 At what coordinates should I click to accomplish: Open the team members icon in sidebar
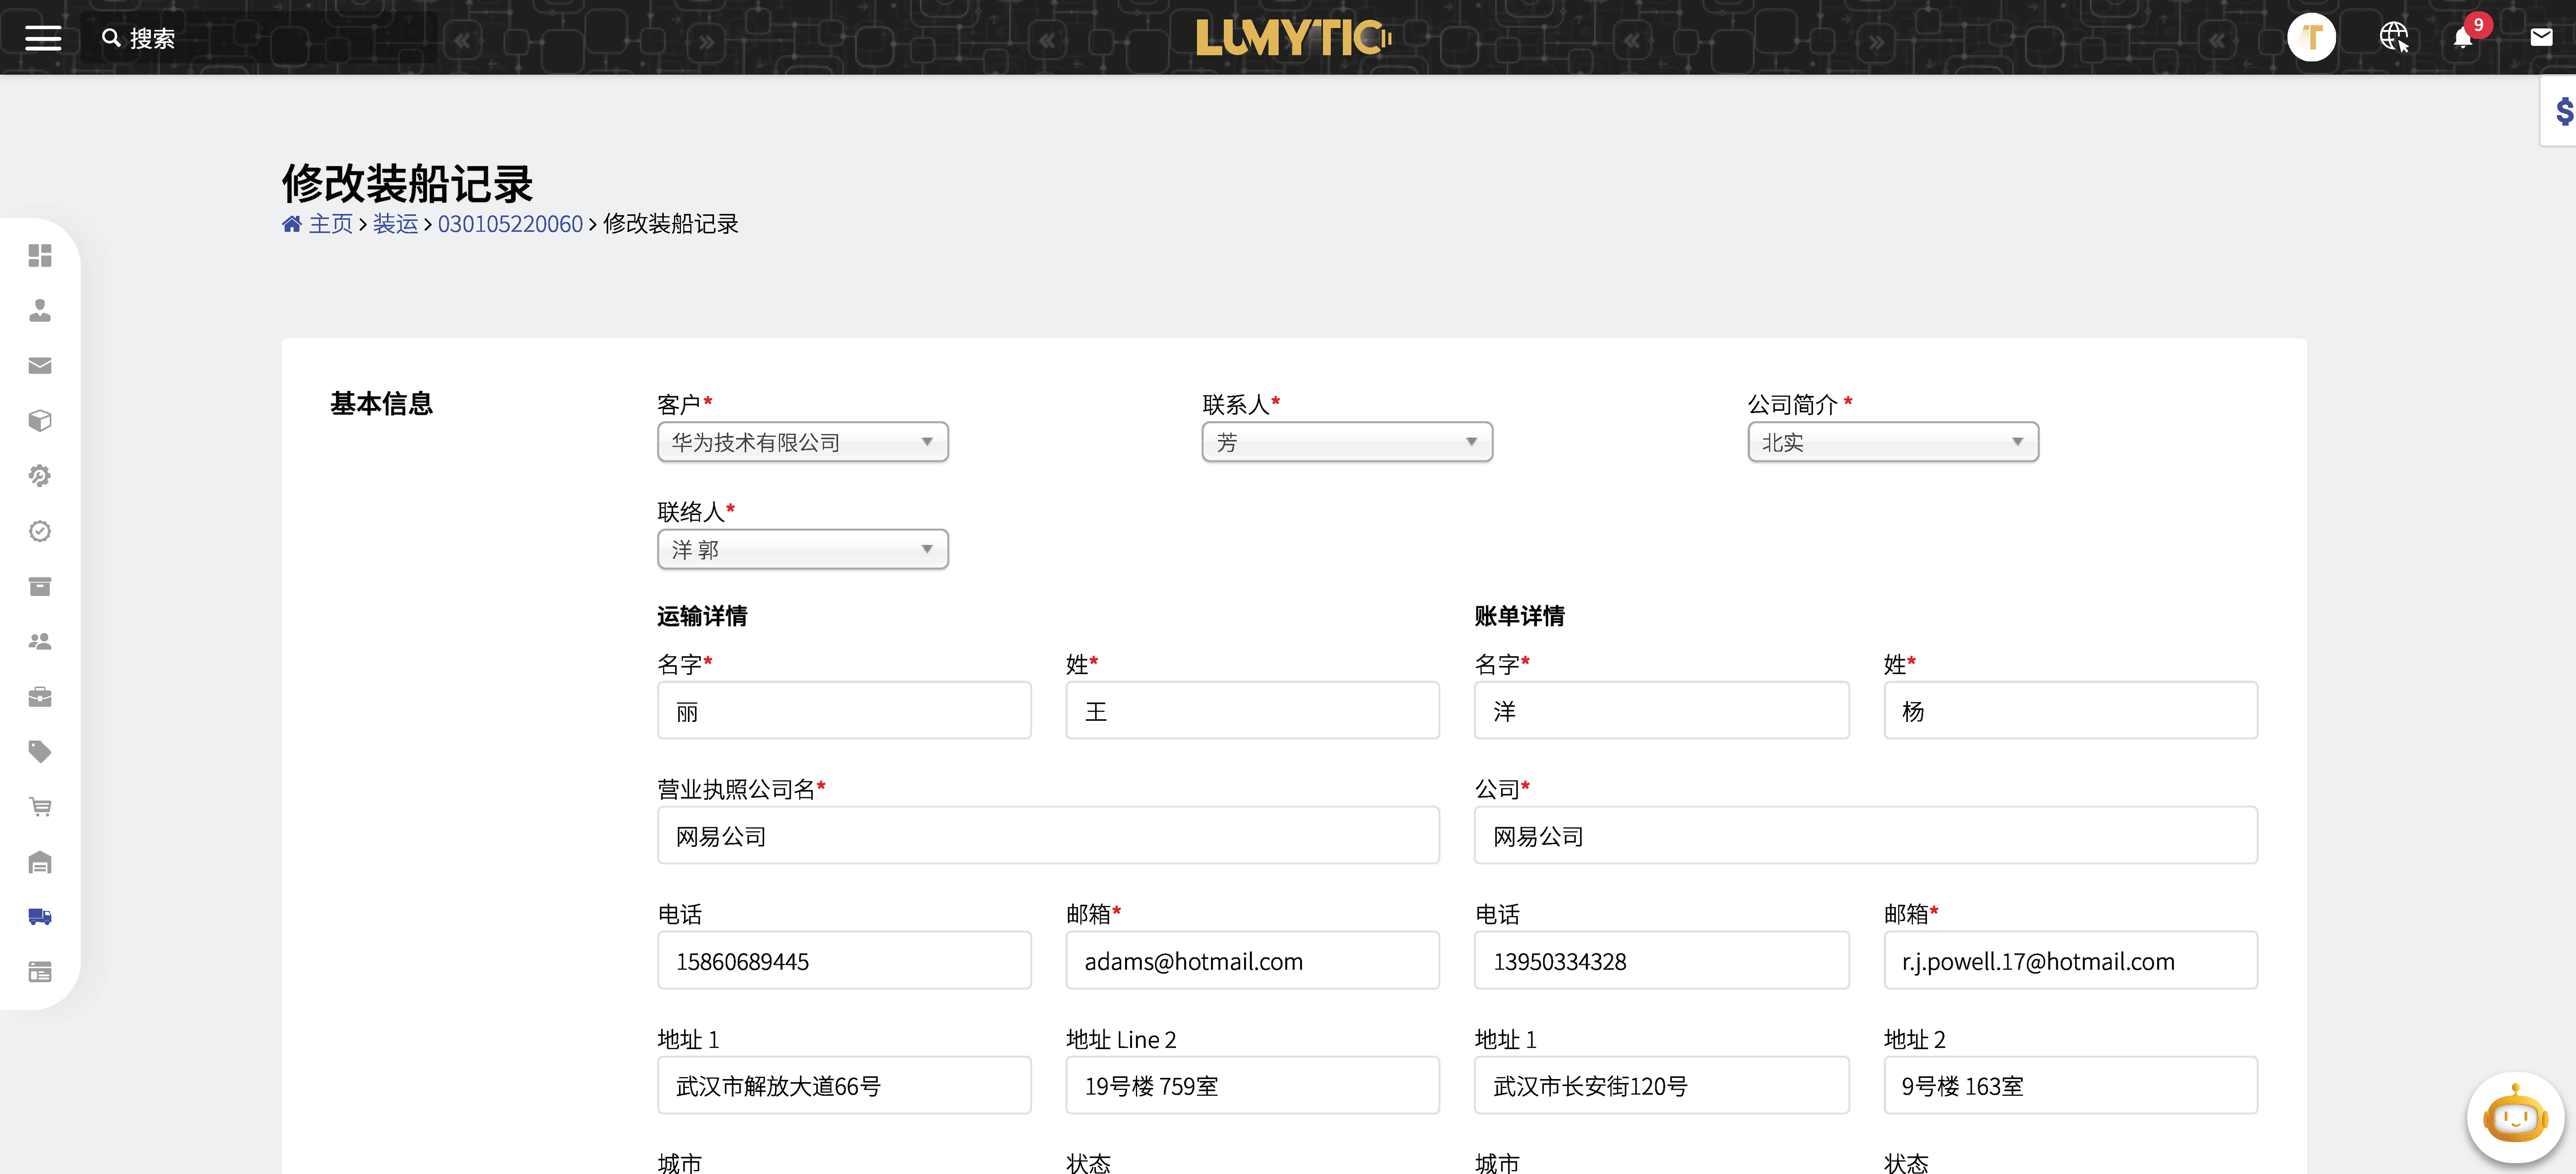pos(40,641)
